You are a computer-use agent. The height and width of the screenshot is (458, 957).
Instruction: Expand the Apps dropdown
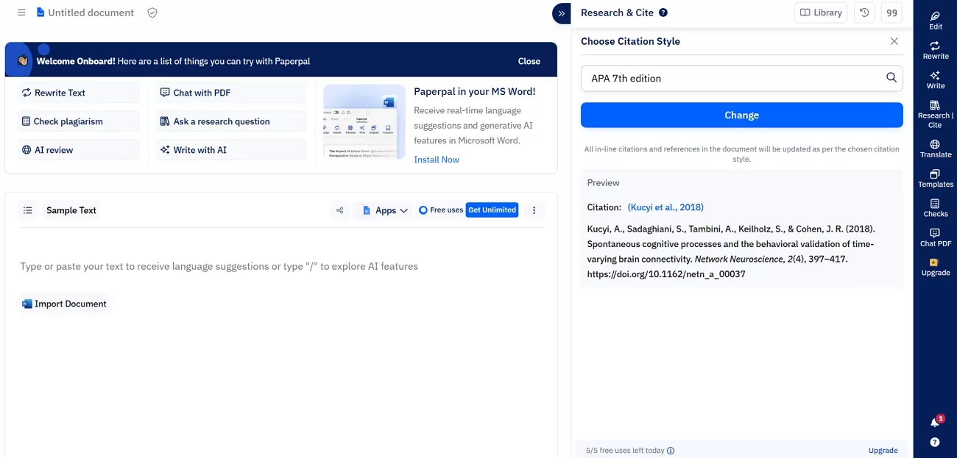[386, 210]
